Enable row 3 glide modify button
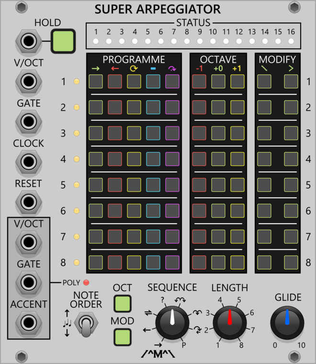The width and height of the screenshot is (316, 364). tap(264, 133)
